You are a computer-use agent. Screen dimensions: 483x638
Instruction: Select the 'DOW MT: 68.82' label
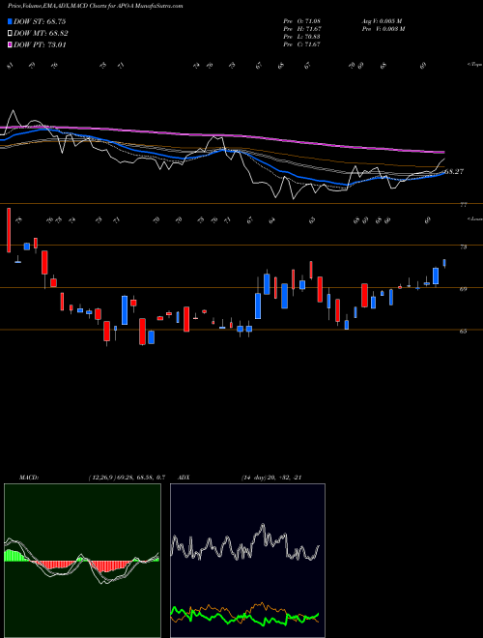[x=41, y=34]
